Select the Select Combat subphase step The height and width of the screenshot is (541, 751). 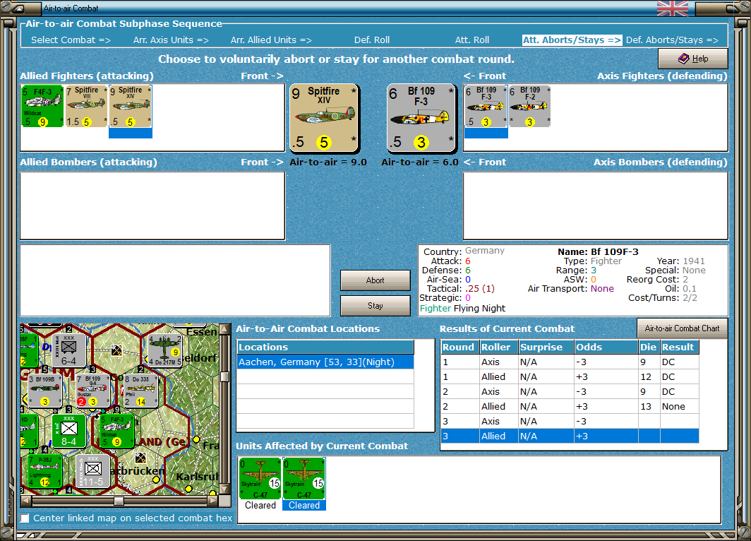pyautogui.click(x=71, y=40)
